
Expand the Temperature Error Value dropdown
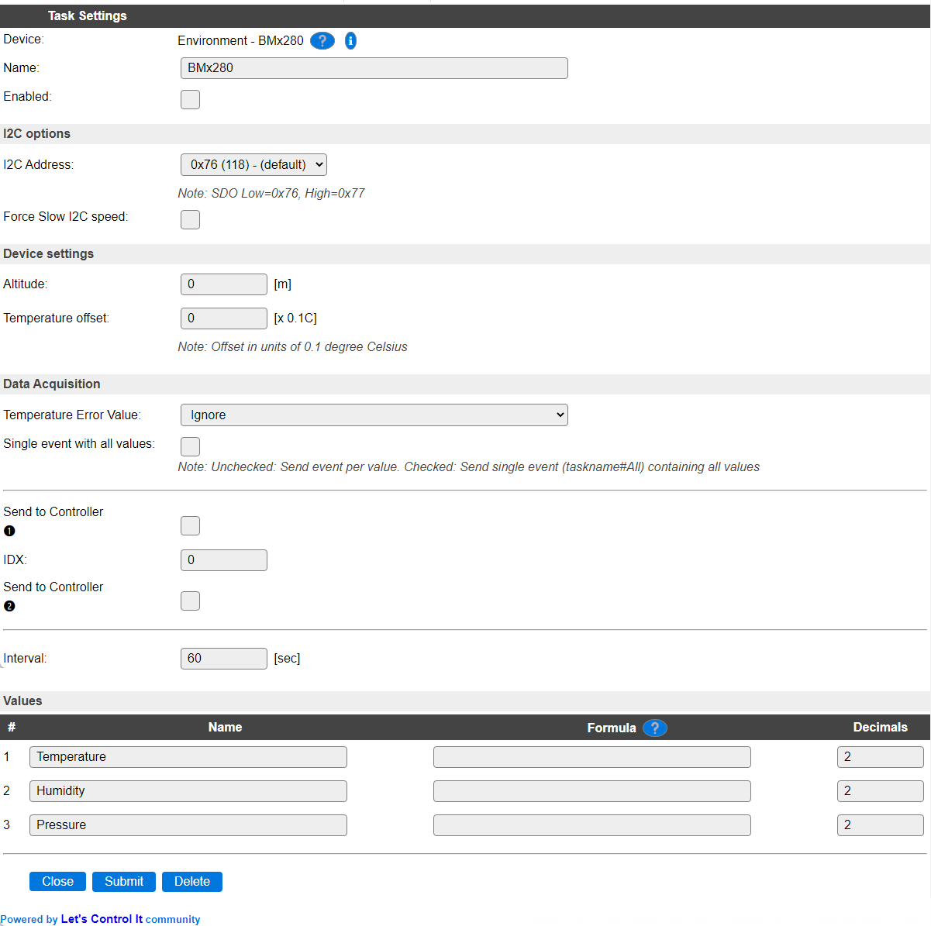[x=374, y=415]
